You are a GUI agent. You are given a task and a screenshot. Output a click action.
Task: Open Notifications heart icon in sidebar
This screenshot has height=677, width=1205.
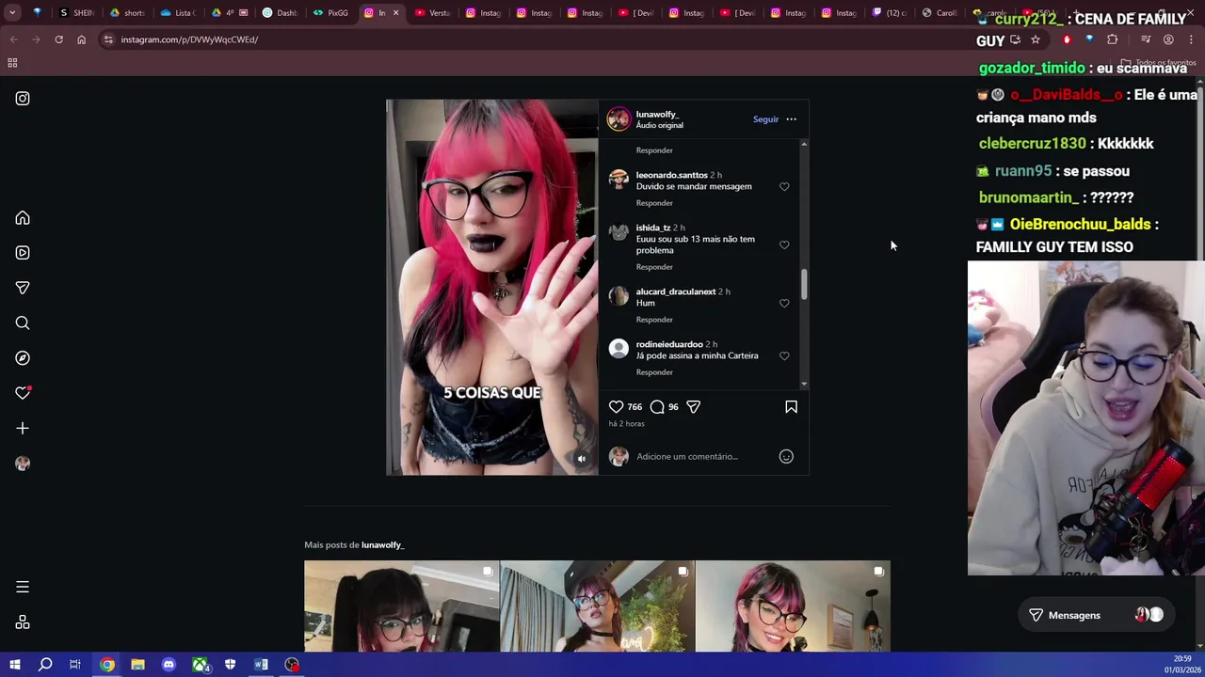[x=23, y=393]
